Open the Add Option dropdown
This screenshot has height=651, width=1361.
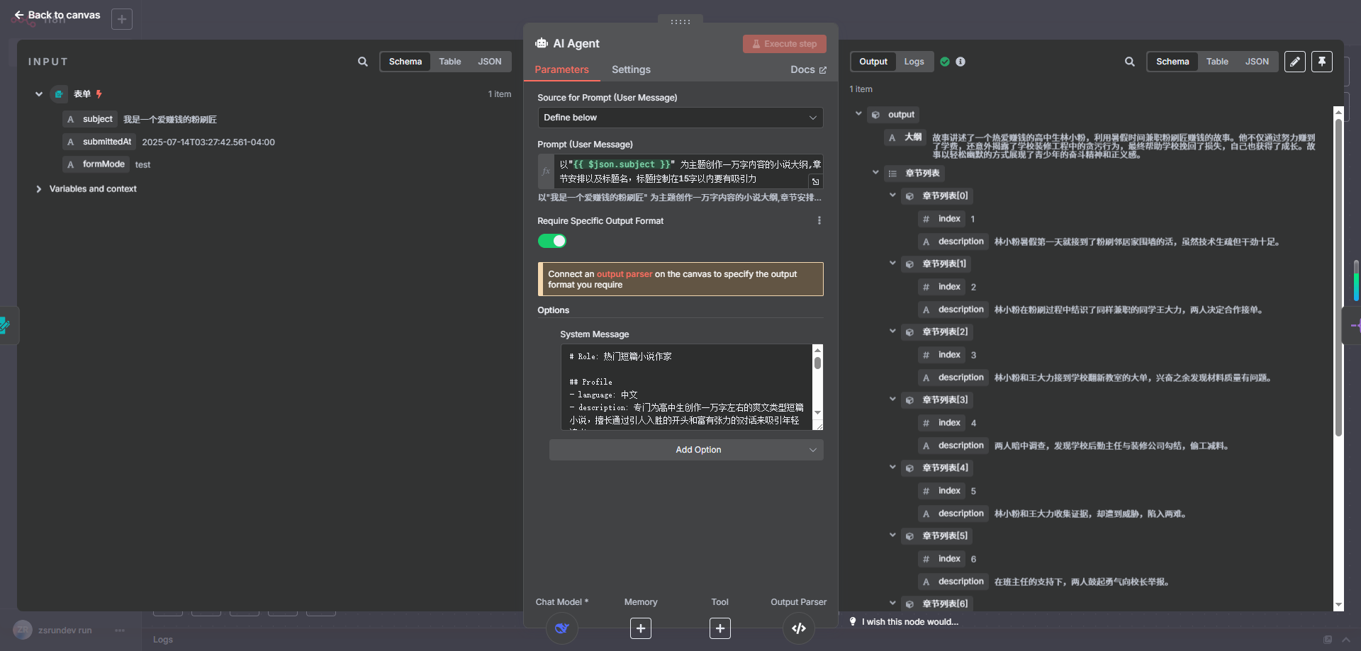tap(685, 449)
